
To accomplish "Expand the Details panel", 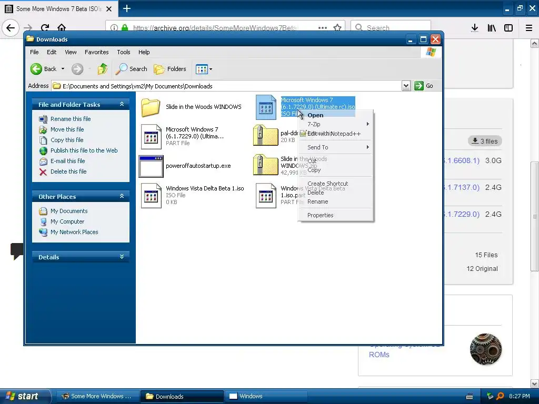I will click(122, 257).
